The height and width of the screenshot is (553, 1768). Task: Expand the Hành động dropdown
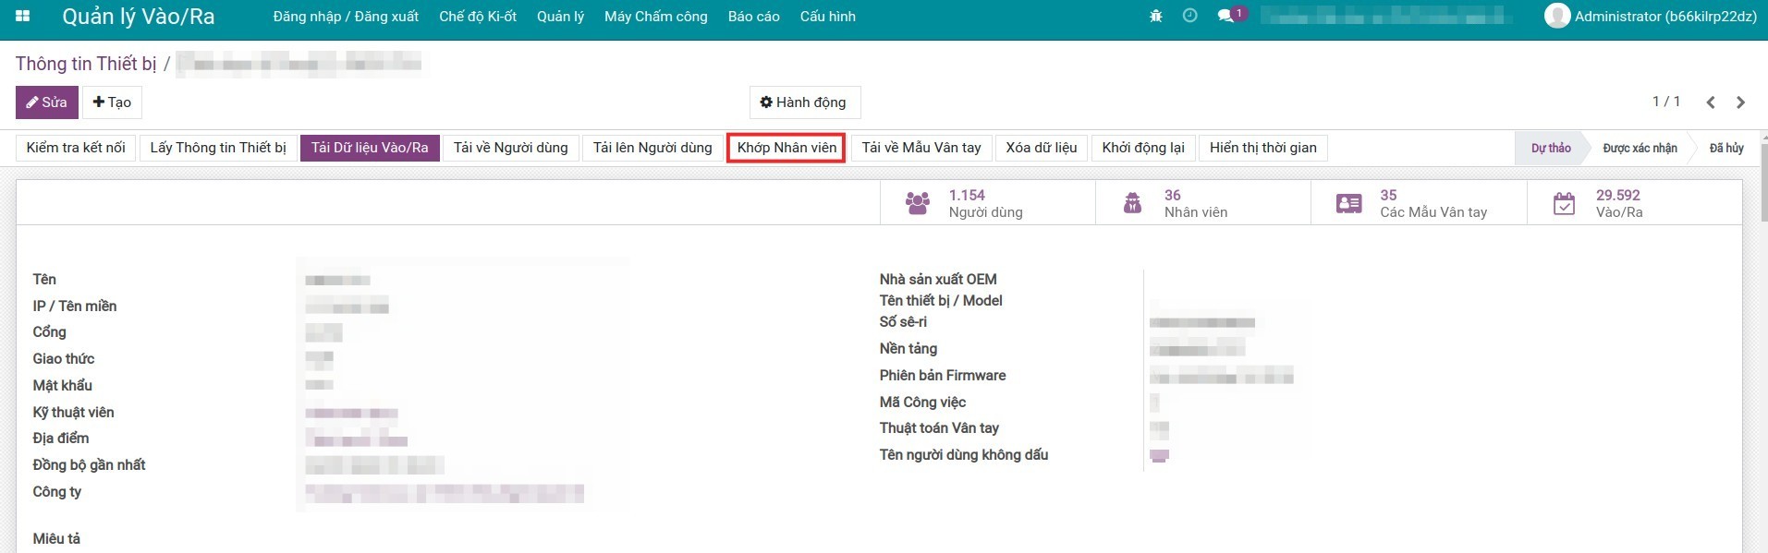804,102
